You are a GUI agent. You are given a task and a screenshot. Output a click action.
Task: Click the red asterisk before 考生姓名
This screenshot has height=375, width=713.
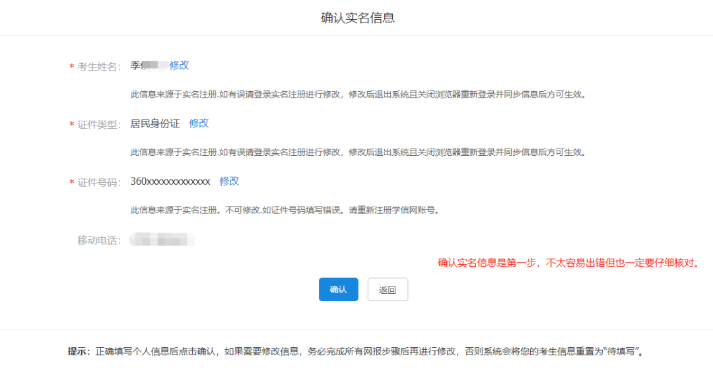[x=71, y=67]
